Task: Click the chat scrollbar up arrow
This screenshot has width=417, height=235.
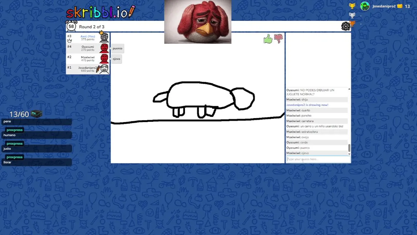Action: pyautogui.click(x=349, y=89)
